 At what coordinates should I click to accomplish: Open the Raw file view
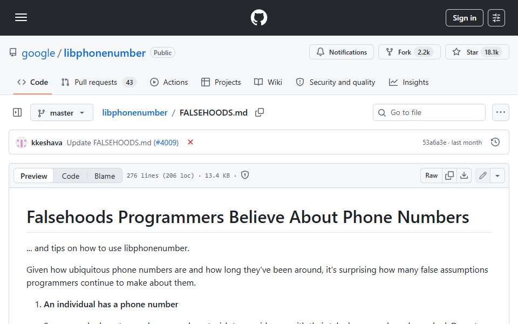pyautogui.click(x=431, y=175)
